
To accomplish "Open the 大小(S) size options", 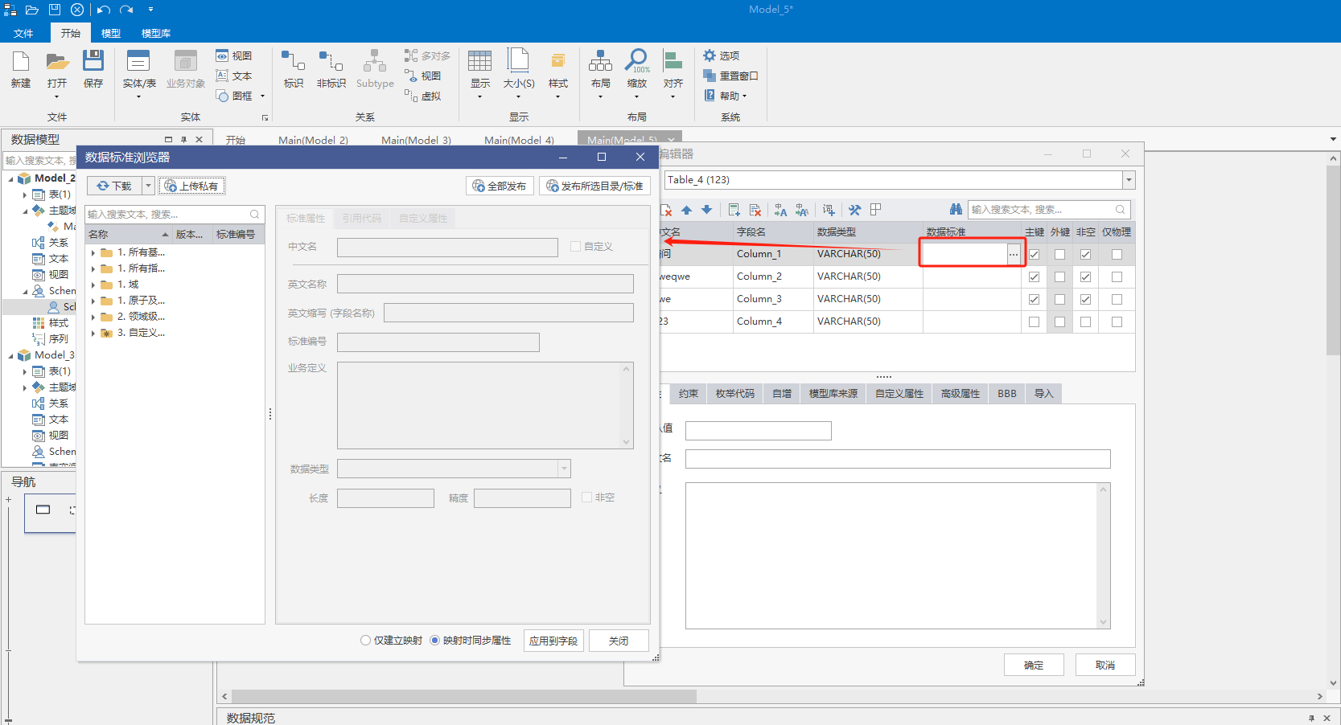I will point(519,72).
